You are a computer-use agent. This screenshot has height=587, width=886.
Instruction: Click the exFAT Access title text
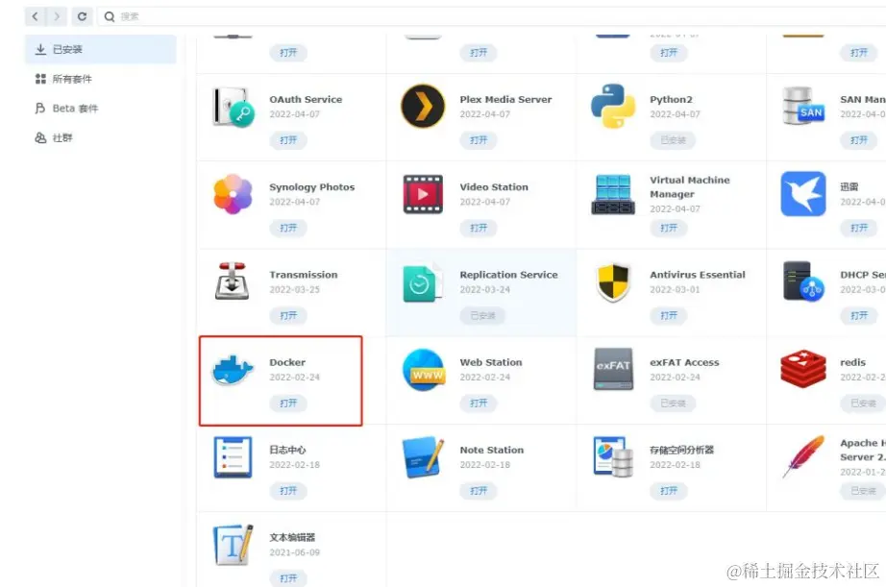pos(684,362)
